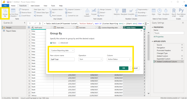This screenshot has width=187, height=99.
Task: Select the Basic radio option
Action: click(51, 43)
